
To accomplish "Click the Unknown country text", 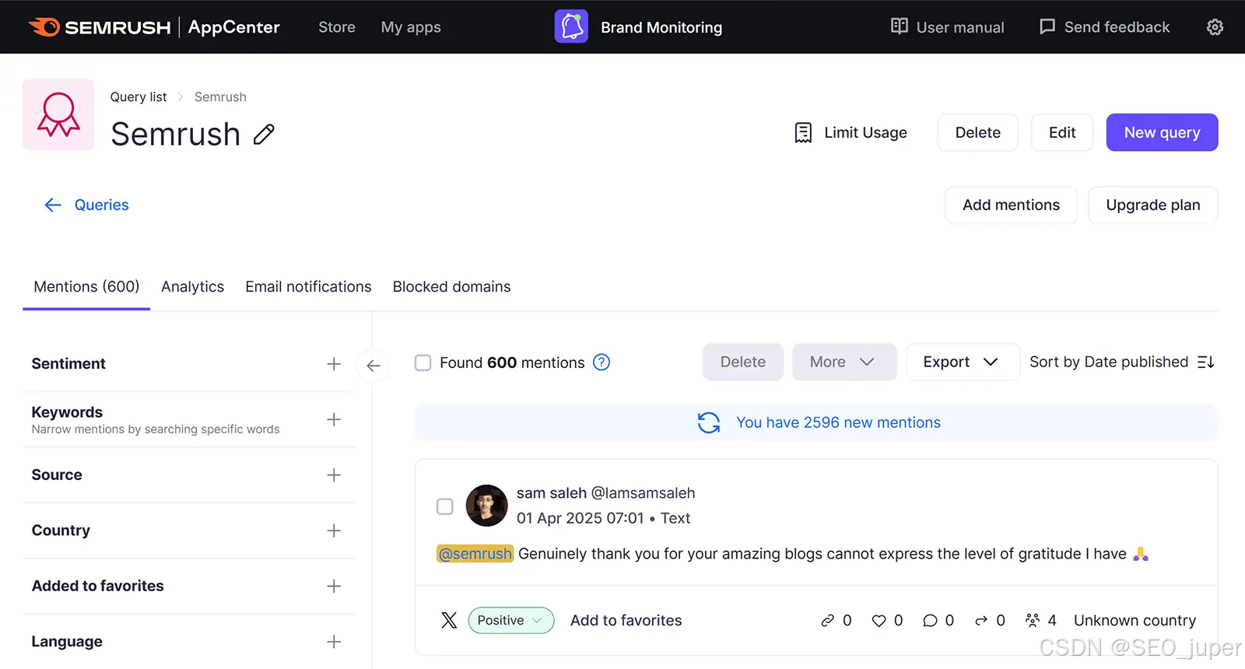I will pyautogui.click(x=1135, y=621).
